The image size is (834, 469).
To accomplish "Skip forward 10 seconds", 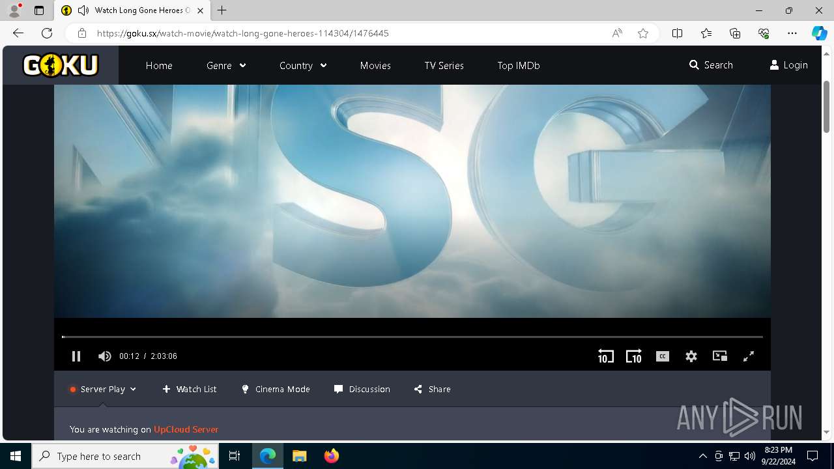I will (633, 356).
